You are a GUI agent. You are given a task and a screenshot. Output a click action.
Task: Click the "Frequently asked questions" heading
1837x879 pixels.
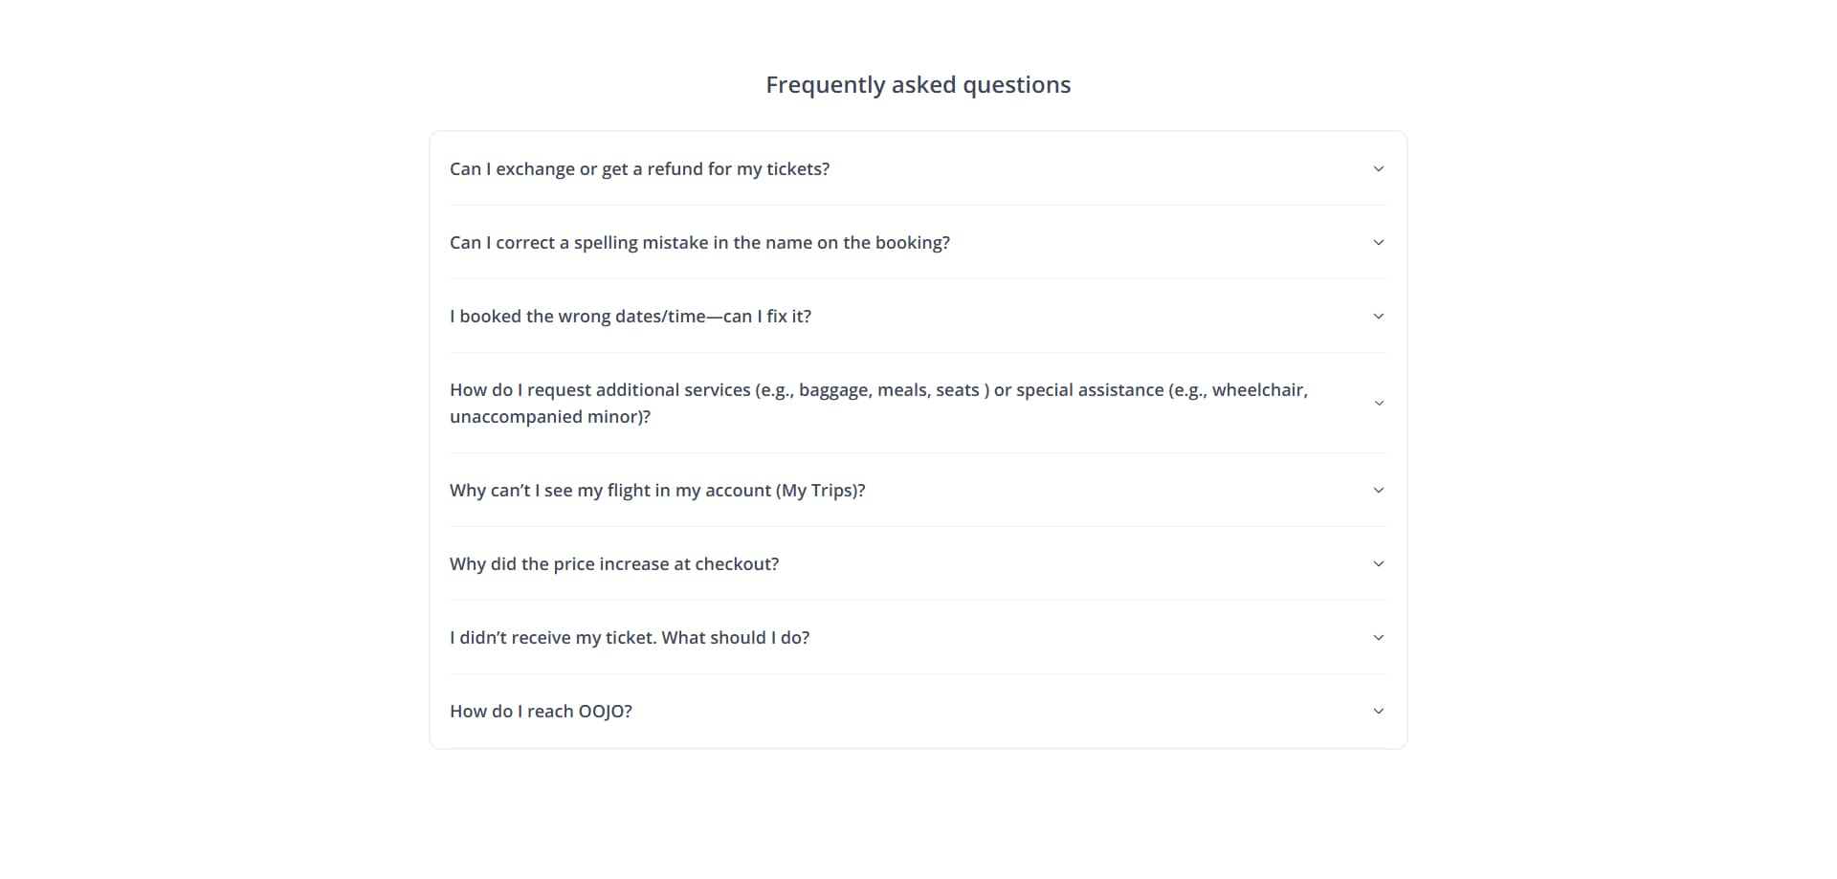click(918, 85)
